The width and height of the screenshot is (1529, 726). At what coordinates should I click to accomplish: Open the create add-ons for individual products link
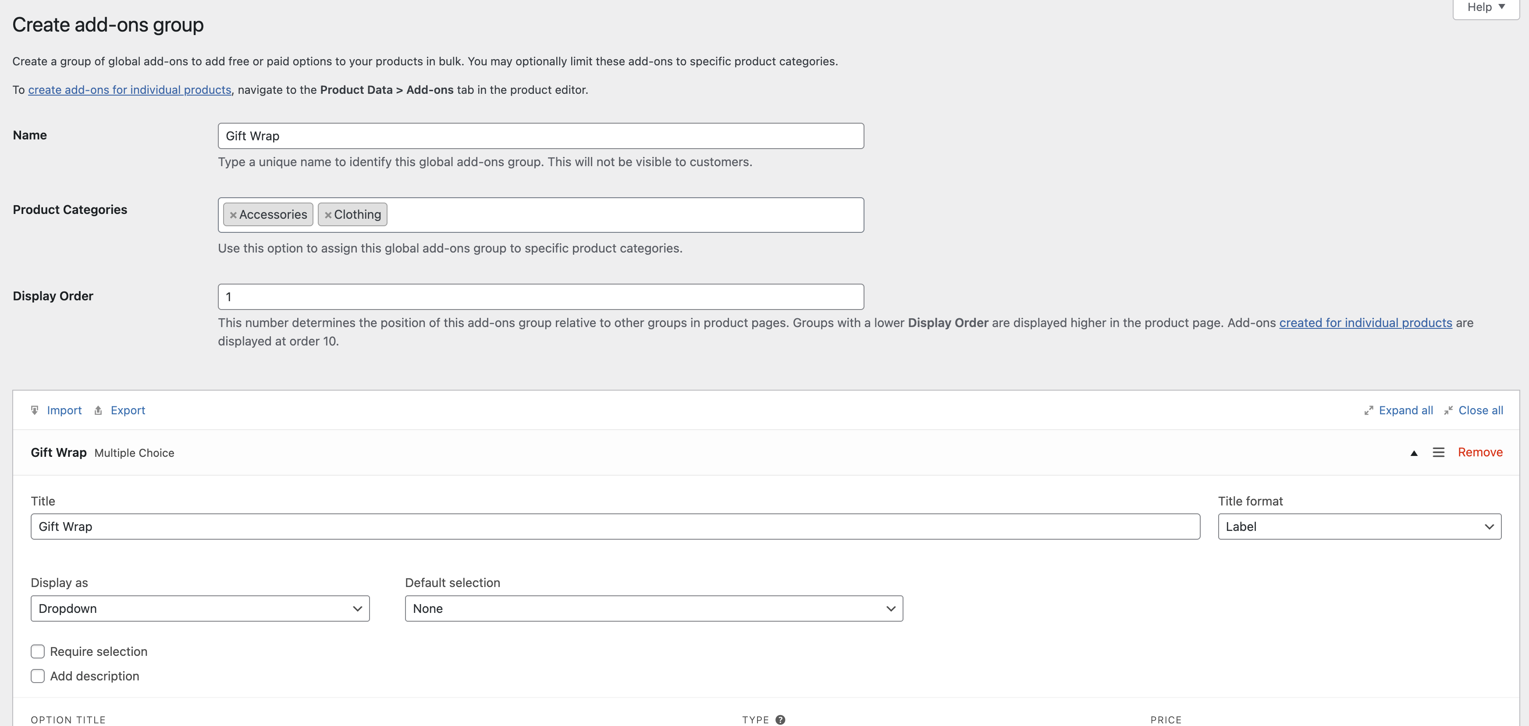[x=129, y=89]
